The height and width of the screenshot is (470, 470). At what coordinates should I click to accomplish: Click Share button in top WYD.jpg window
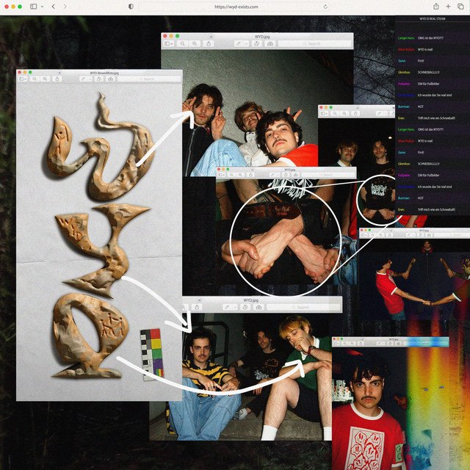[209, 44]
